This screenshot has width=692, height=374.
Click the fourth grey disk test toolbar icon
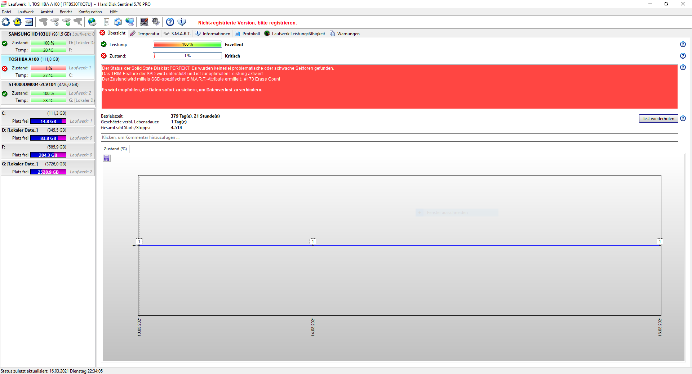[78, 22]
